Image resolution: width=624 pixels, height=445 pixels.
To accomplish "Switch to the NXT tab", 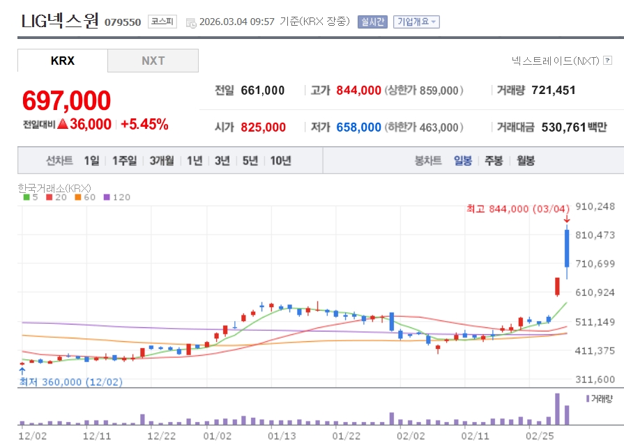I will pyautogui.click(x=153, y=61).
